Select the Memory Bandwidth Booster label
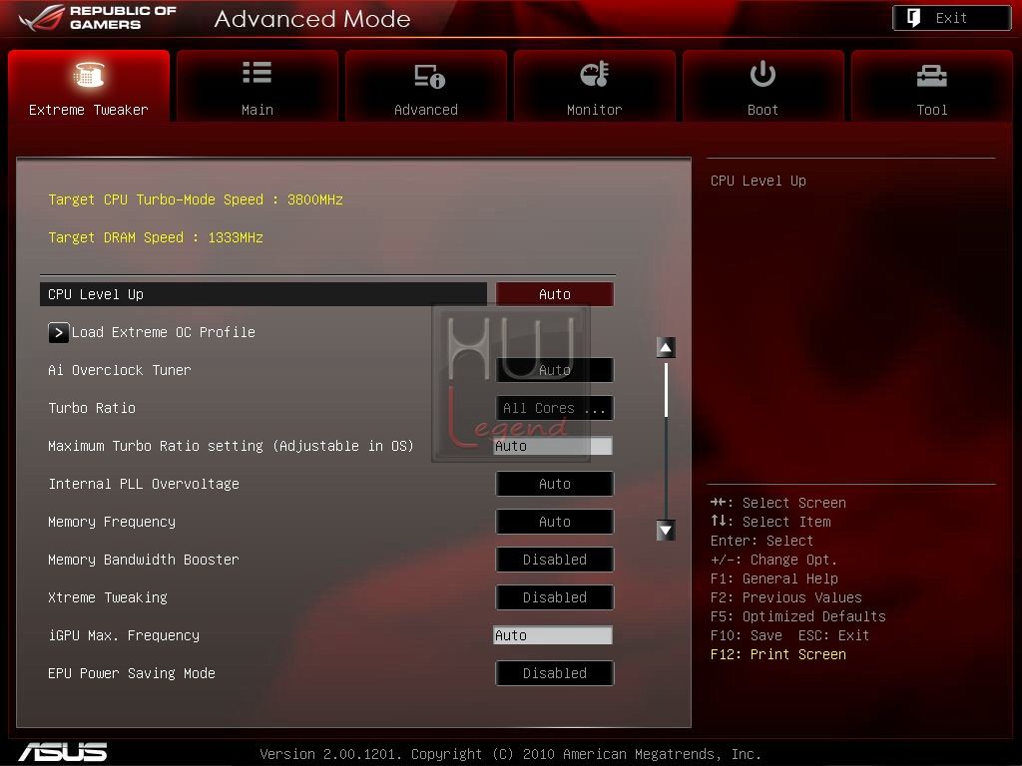This screenshot has width=1022, height=766. tap(144, 560)
